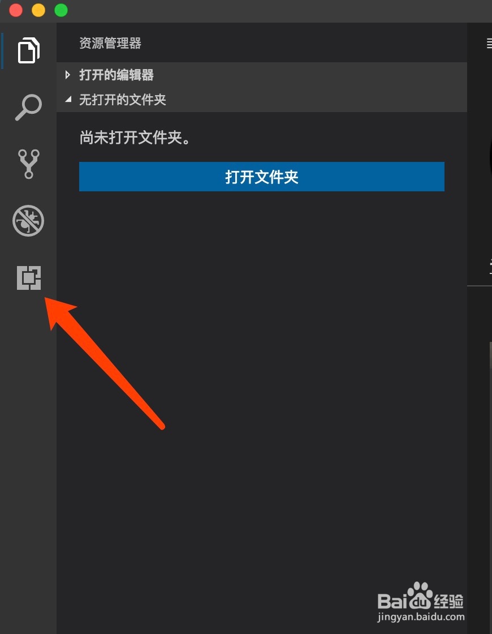Open the Explorer view in activity bar
The height and width of the screenshot is (634, 492).
[x=29, y=50]
